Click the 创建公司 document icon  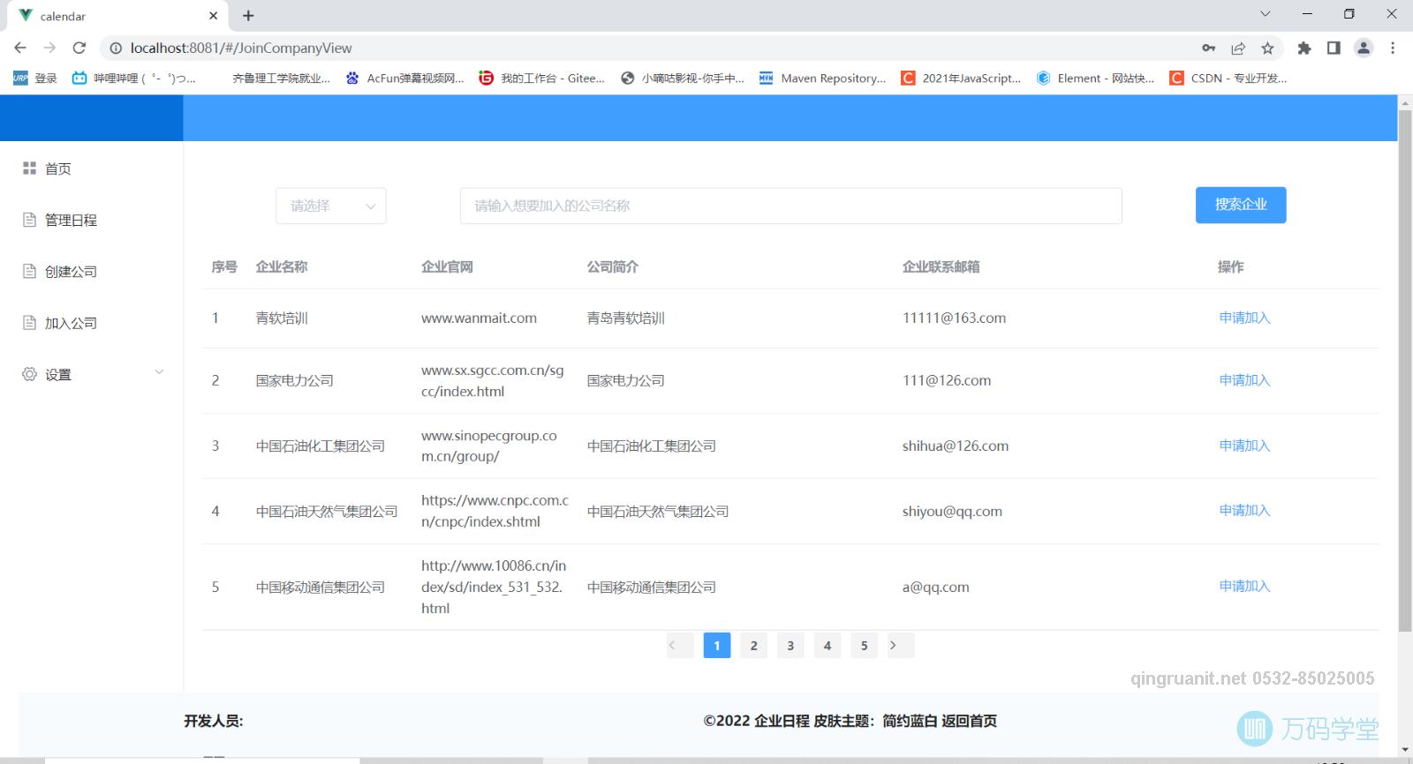[x=29, y=271]
